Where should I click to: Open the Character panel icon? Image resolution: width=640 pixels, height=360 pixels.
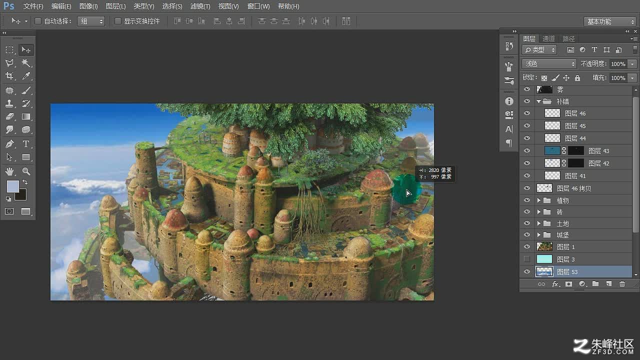click(509, 129)
